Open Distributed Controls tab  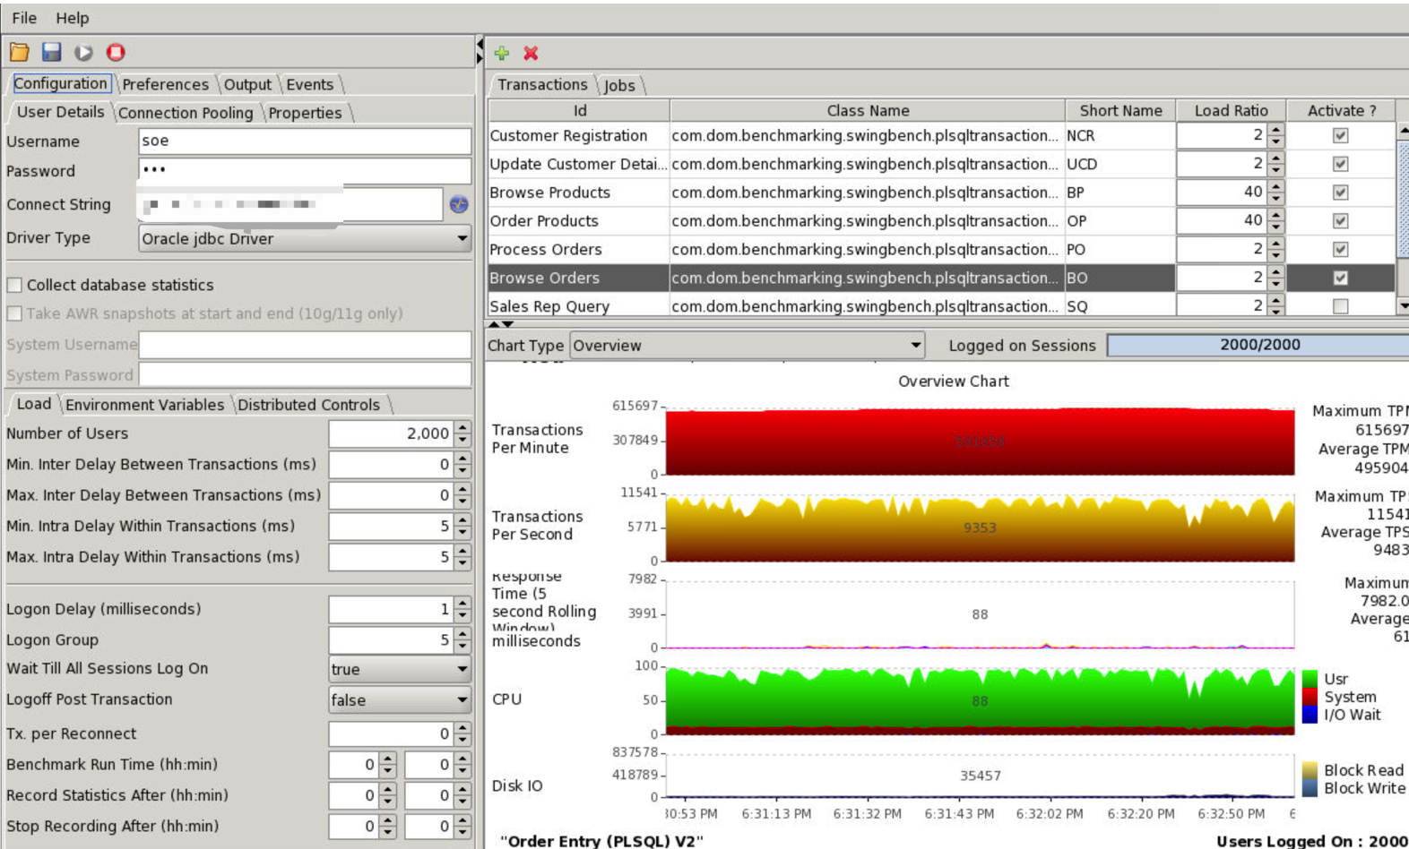308,405
